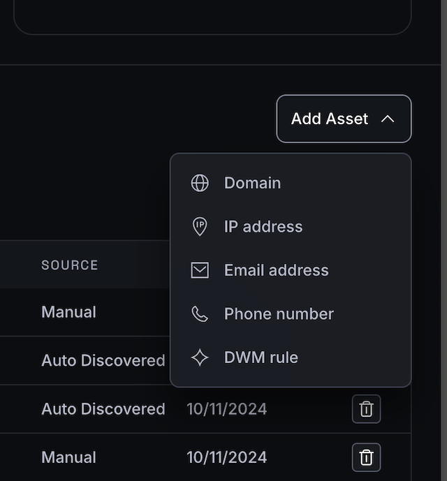This screenshot has height=481, width=447.
Task: Click the vertical scrollbar on the right edge
Action: click(x=444, y=240)
